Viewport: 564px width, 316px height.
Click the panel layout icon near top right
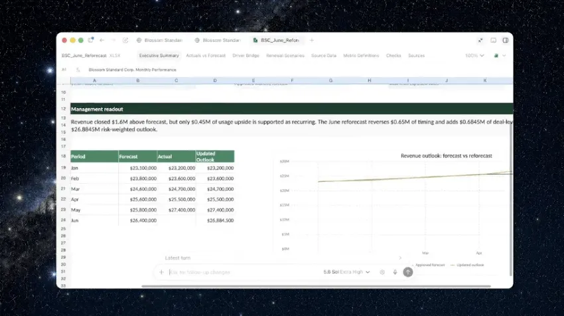[494, 40]
